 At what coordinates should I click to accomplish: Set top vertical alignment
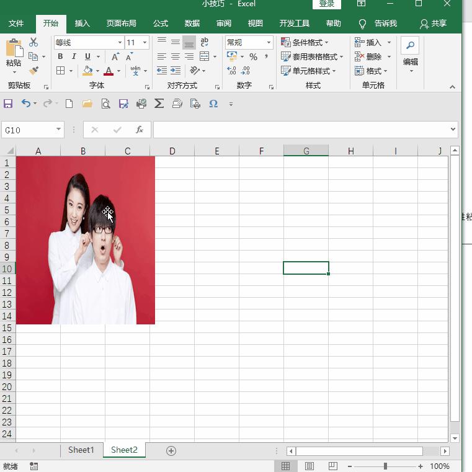point(162,42)
